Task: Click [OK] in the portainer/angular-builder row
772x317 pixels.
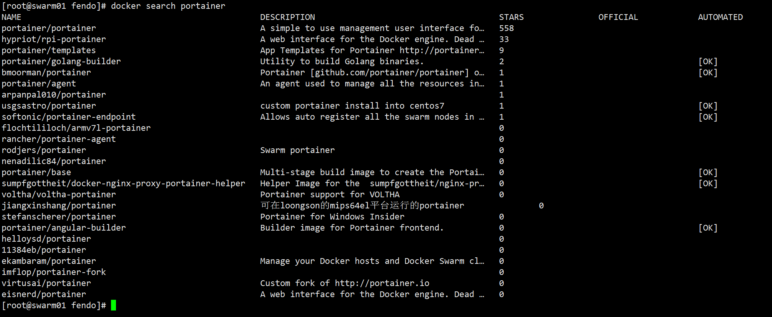Action: point(708,228)
